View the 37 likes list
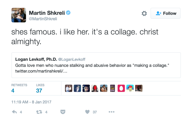This screenshot has height=117, width=192. click(x=40, y=88)
